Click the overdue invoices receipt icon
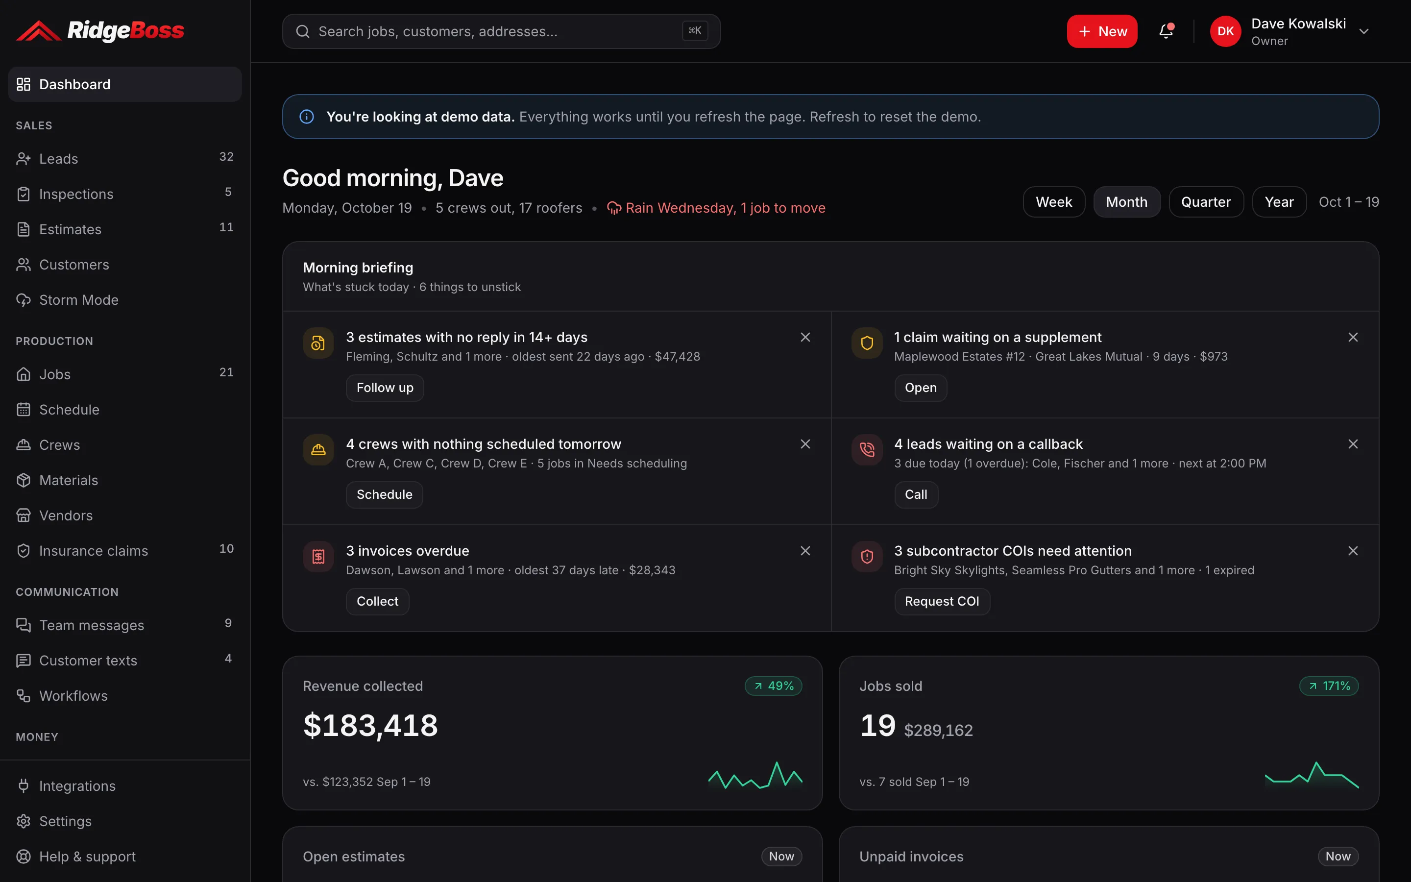This screenshot has height=882, width=1411. (318, 557)
